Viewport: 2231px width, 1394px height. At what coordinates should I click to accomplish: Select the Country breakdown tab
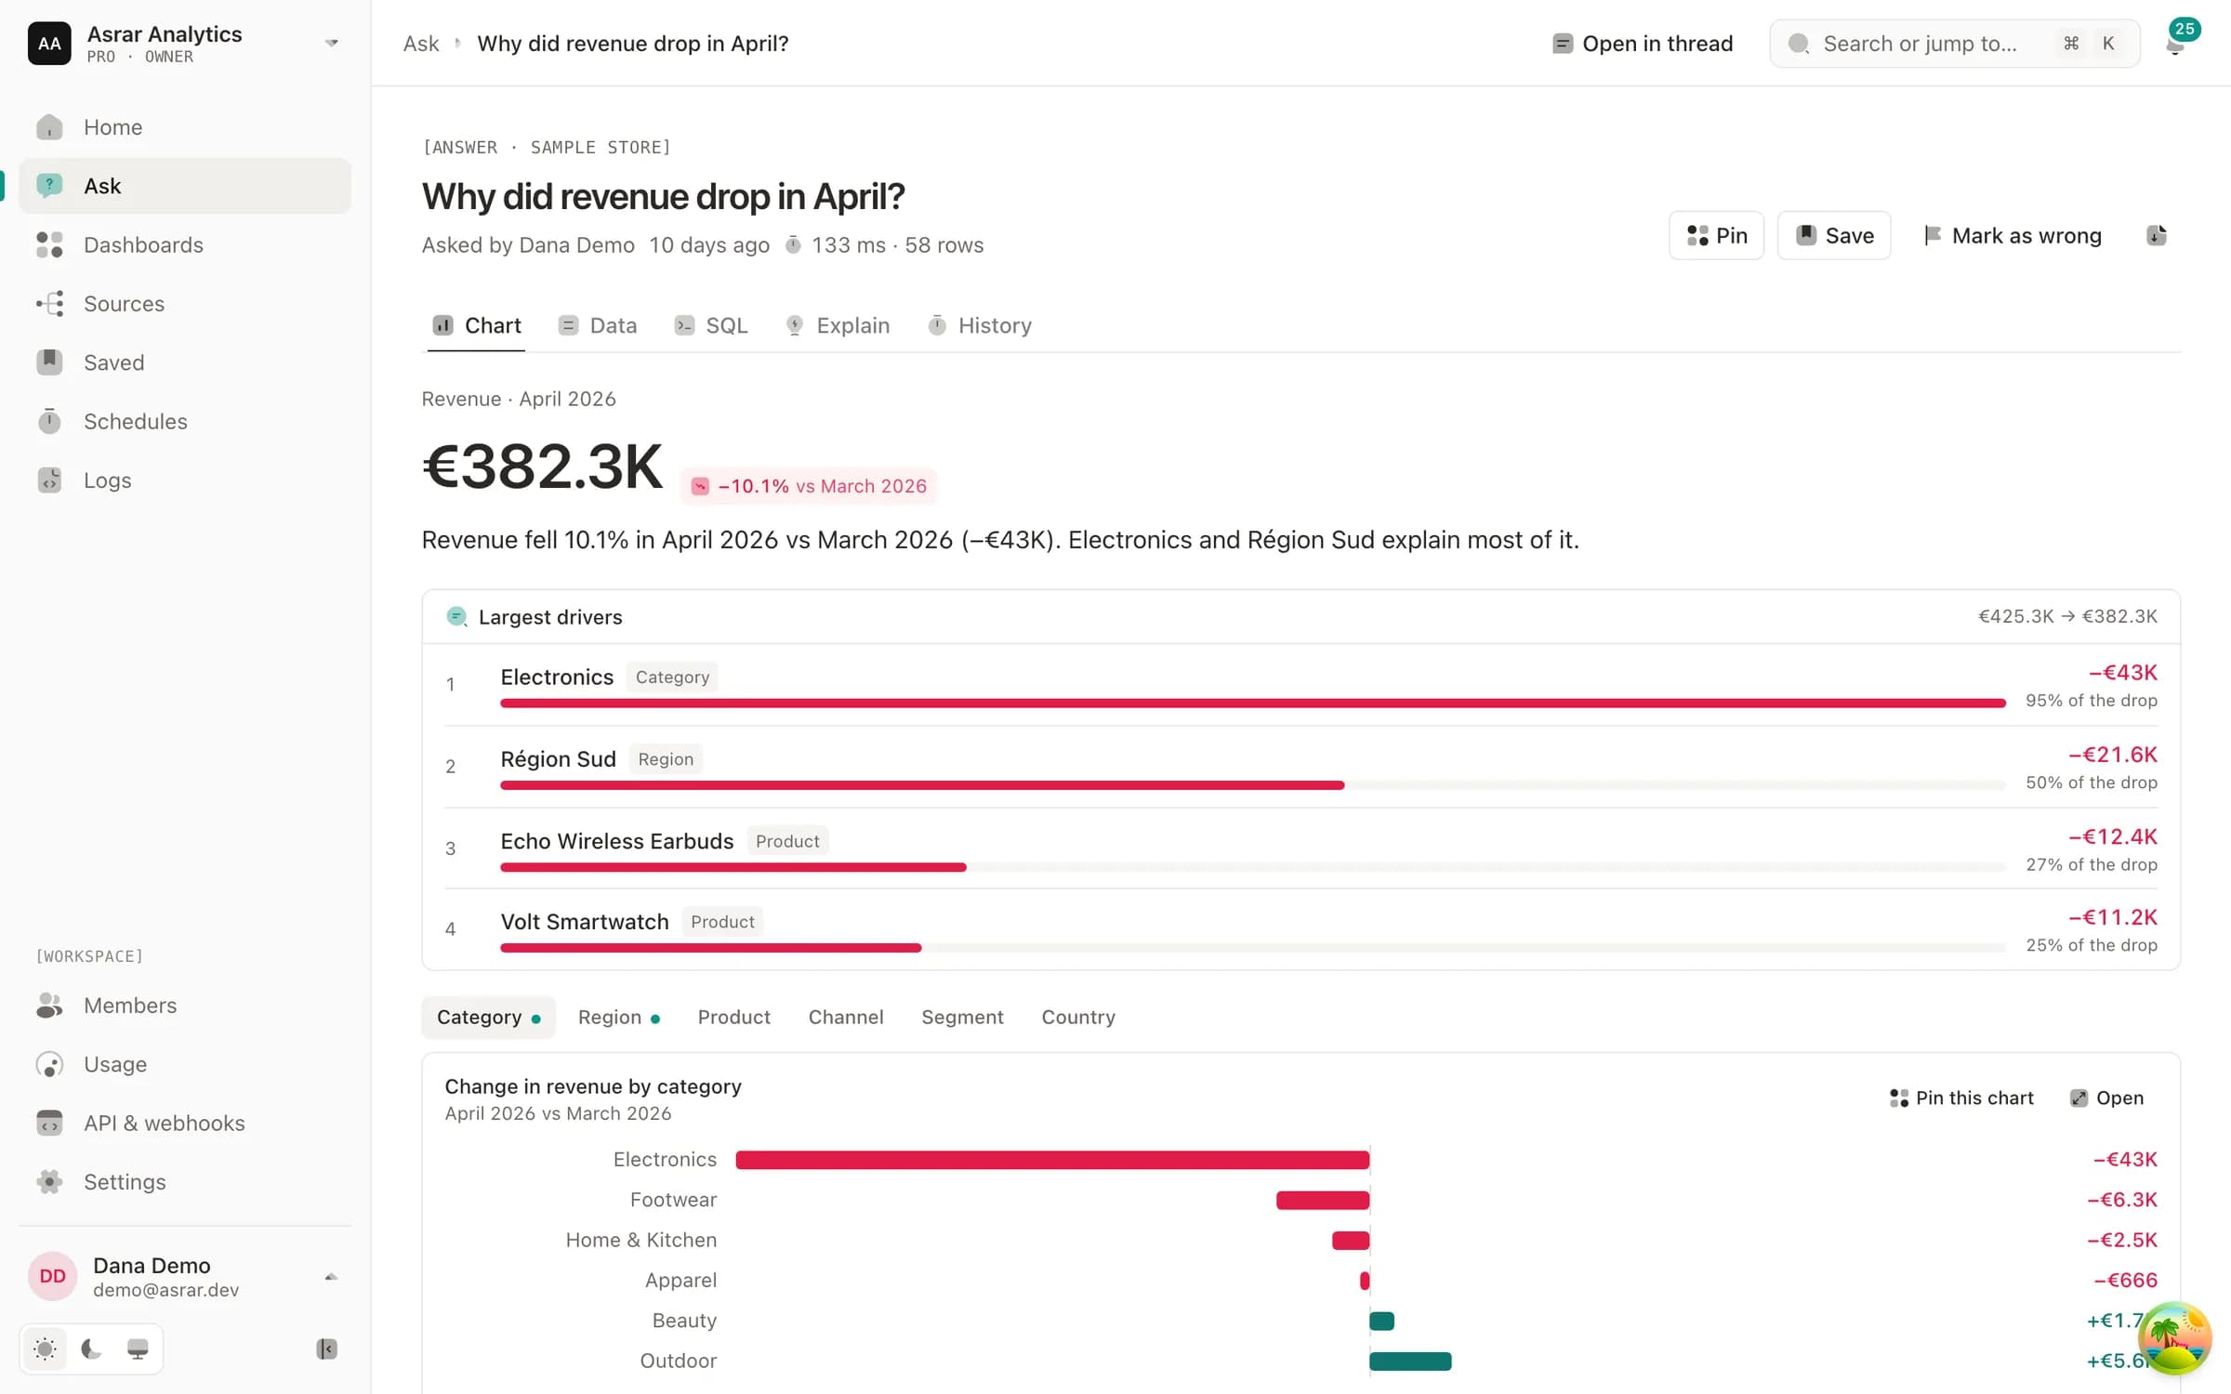tap(1078, 1018)
